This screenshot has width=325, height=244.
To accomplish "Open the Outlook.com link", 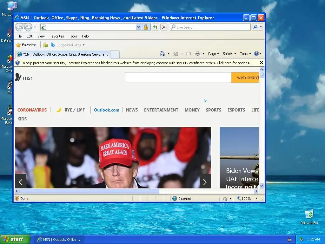I will pyautogui.click(x=107, y=110).
